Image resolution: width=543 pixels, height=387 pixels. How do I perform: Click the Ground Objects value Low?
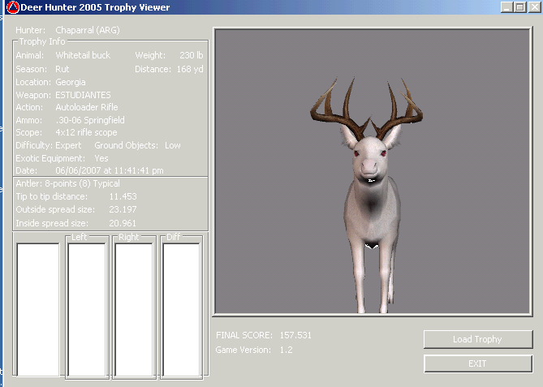pos(173,145)
